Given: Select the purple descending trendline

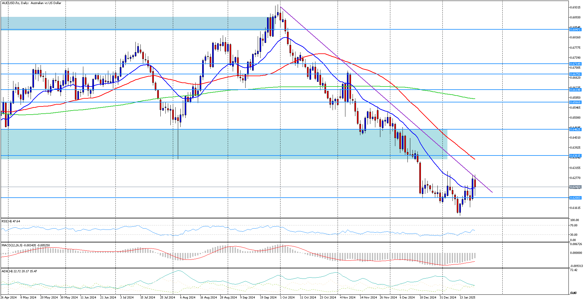Looking at the screenshot, I should pyautogui.click(x=386, y=100).
